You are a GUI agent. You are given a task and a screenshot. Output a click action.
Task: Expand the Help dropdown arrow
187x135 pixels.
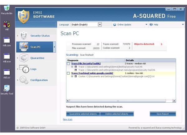(x=183, y=25)
